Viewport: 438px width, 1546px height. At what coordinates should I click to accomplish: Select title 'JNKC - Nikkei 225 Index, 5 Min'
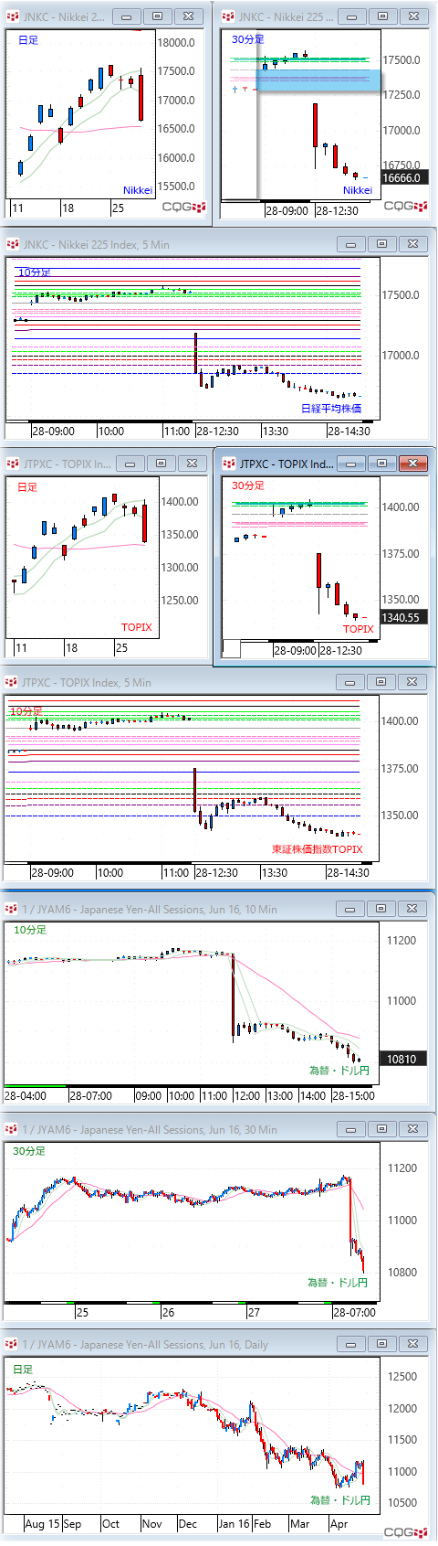[x=96, y=244]
